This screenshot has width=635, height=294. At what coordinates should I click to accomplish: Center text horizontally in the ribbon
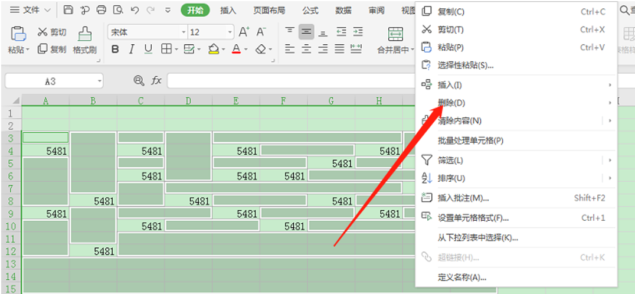pos(306,49)
